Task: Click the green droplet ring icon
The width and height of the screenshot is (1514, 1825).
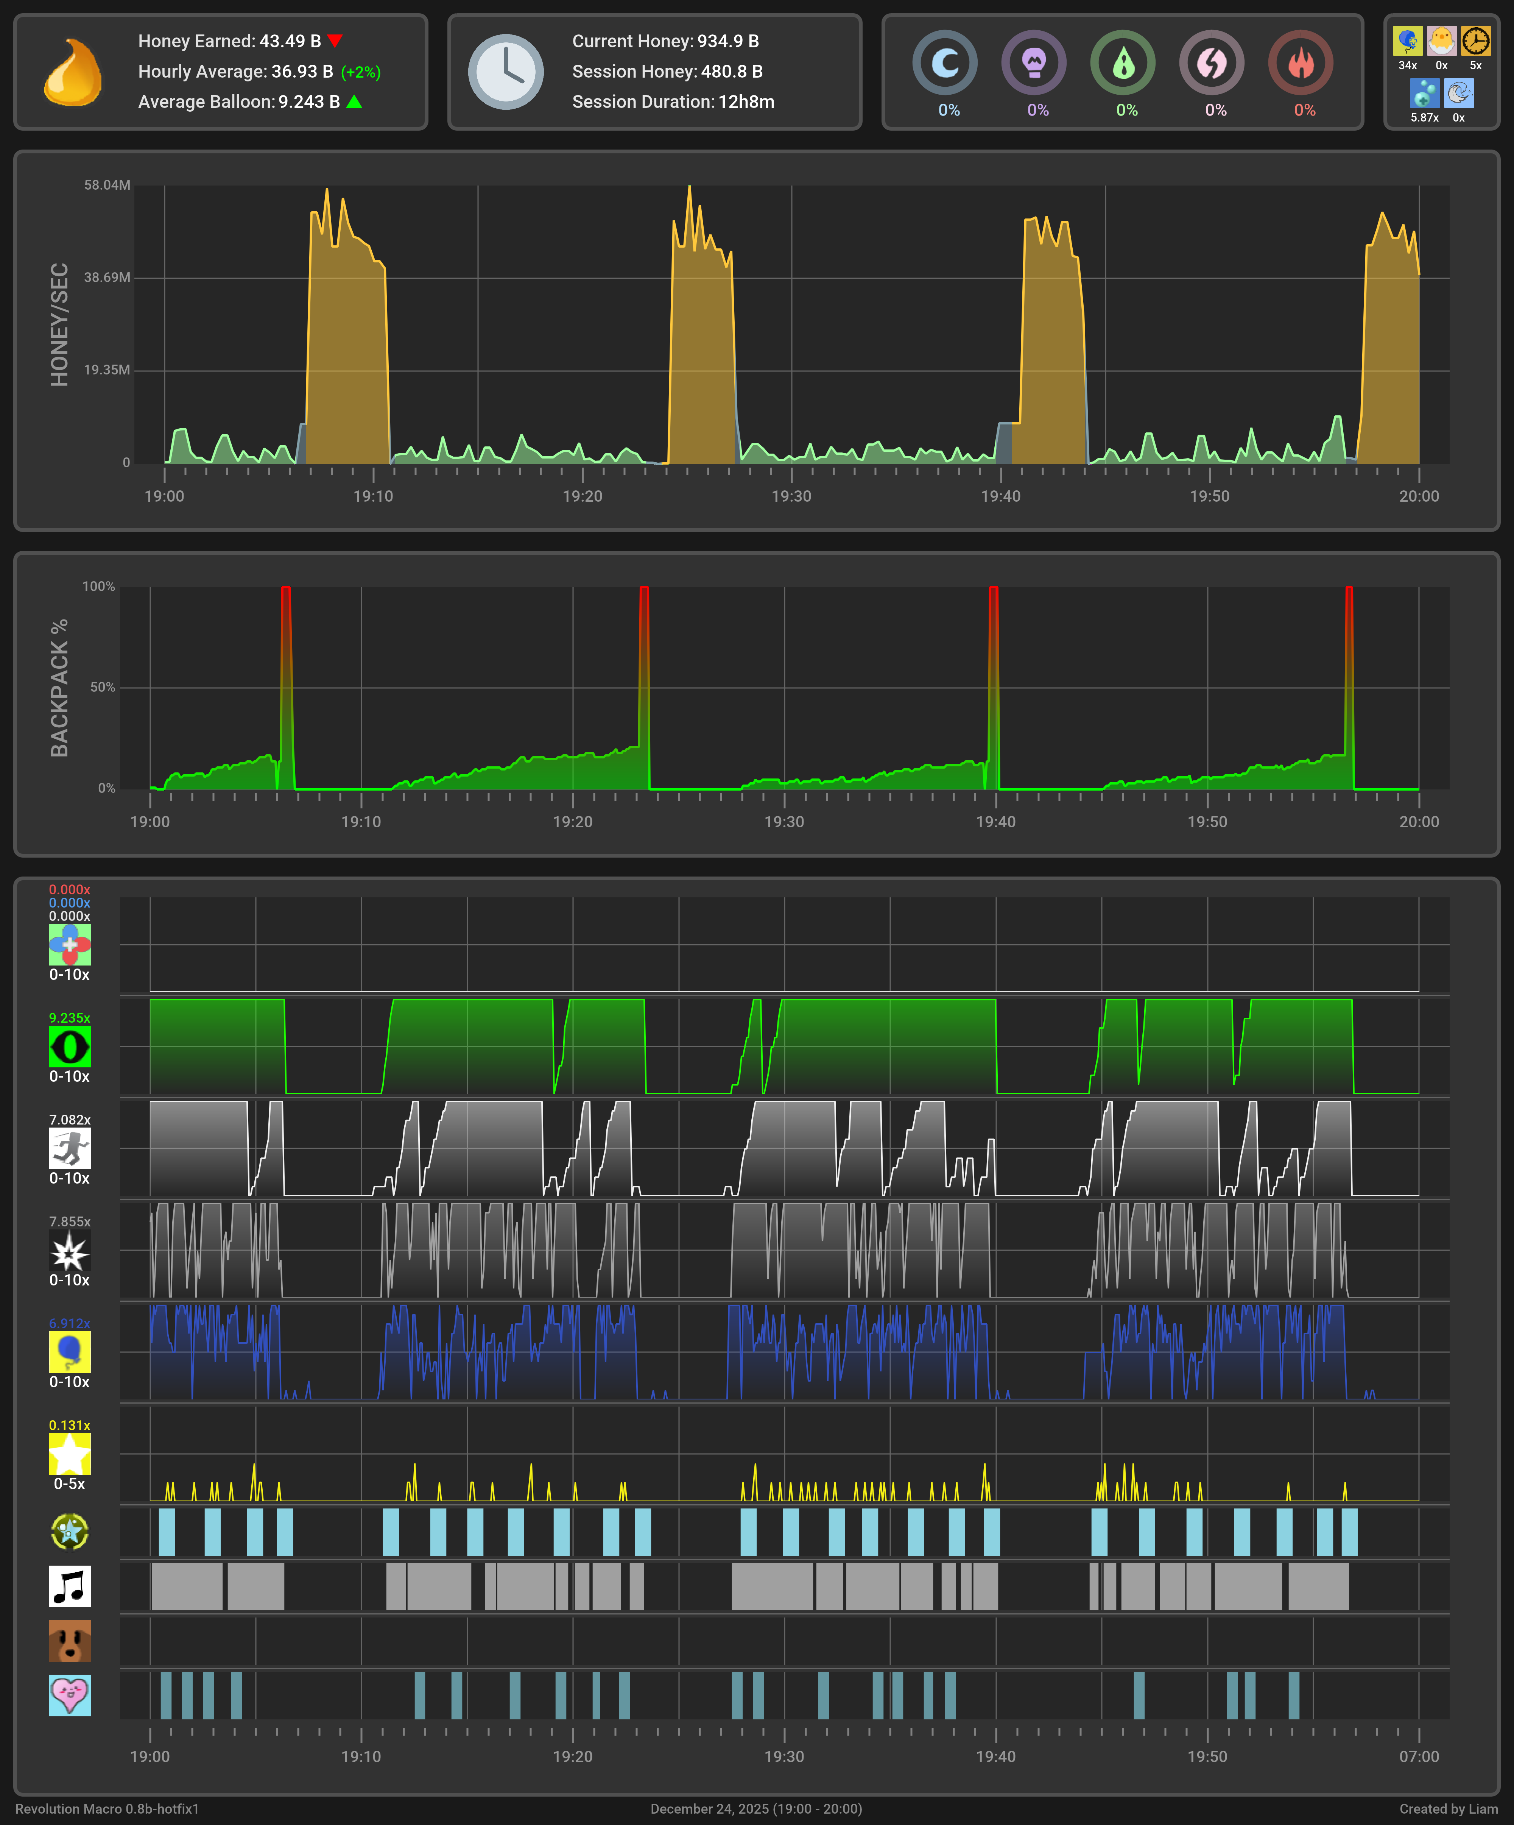Action: (x=1123, y=62)
